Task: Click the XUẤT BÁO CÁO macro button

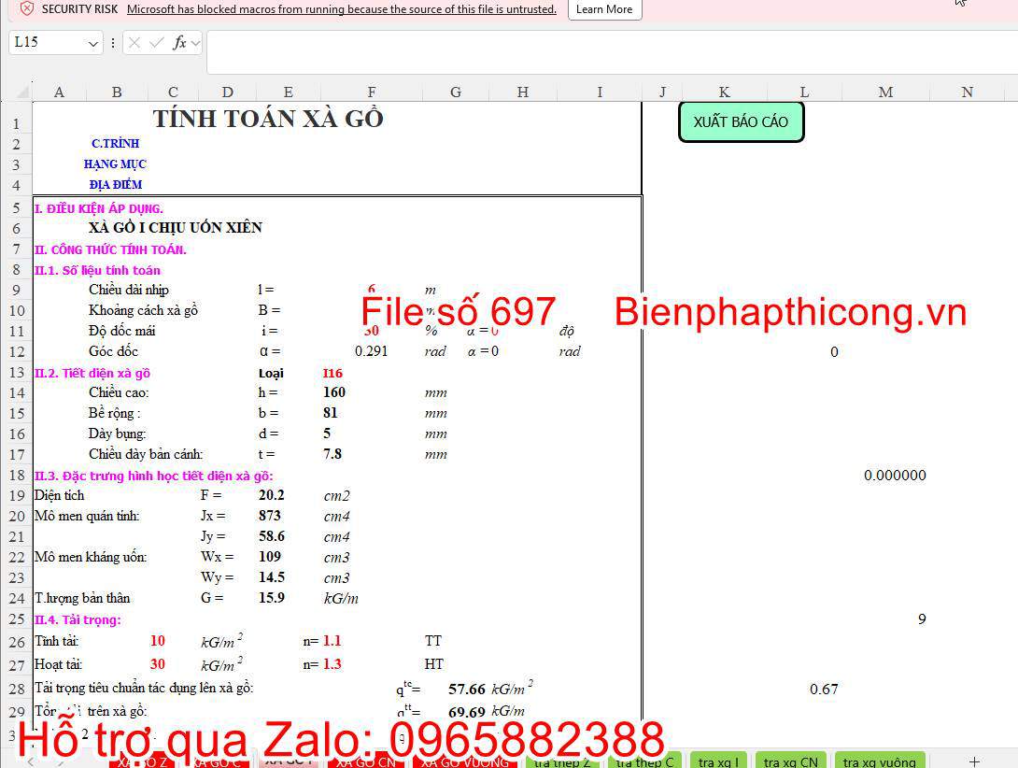Action: tap(741, 121)
